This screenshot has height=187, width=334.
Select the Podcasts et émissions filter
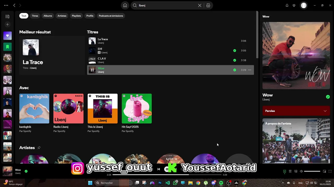click(111, 16)
